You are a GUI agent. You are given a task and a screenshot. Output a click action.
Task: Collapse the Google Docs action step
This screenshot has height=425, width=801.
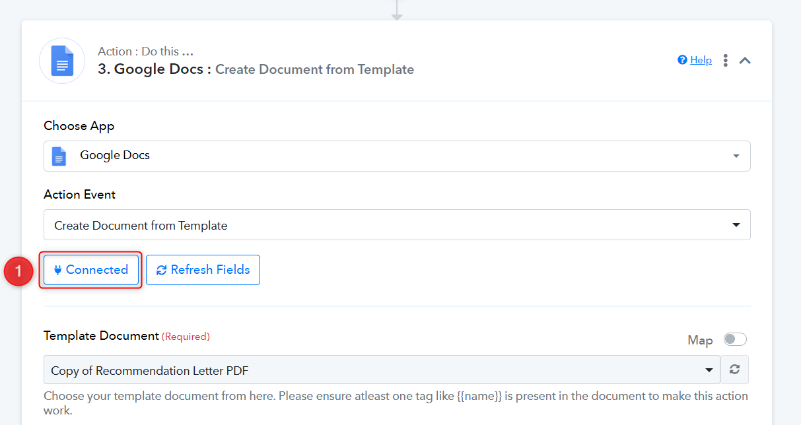coord(745,60)
